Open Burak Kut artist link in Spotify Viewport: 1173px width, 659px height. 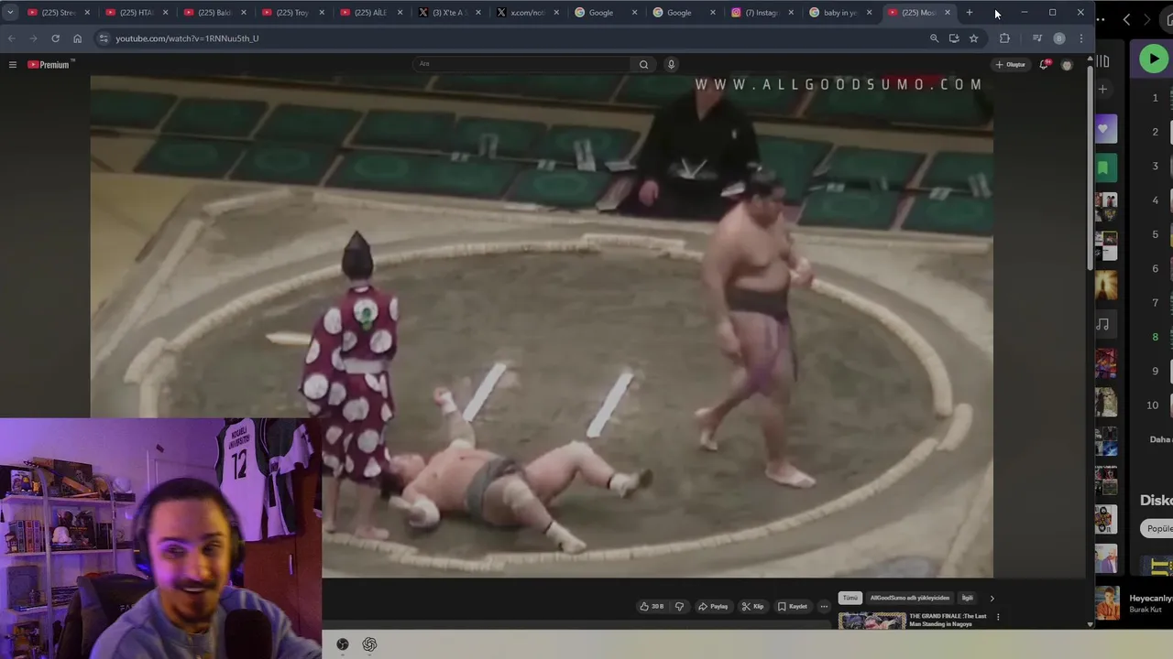[1146, 610]
